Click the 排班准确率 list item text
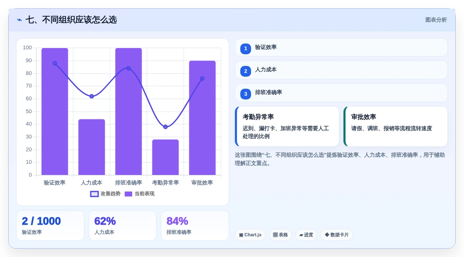This screenshot has width=464, height=257. click(268, 92)
